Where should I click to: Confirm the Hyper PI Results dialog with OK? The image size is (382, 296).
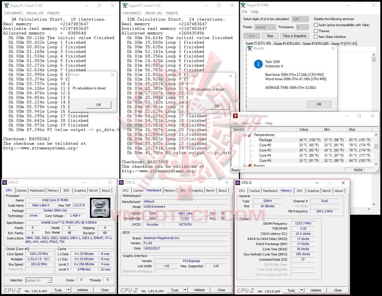319,104
